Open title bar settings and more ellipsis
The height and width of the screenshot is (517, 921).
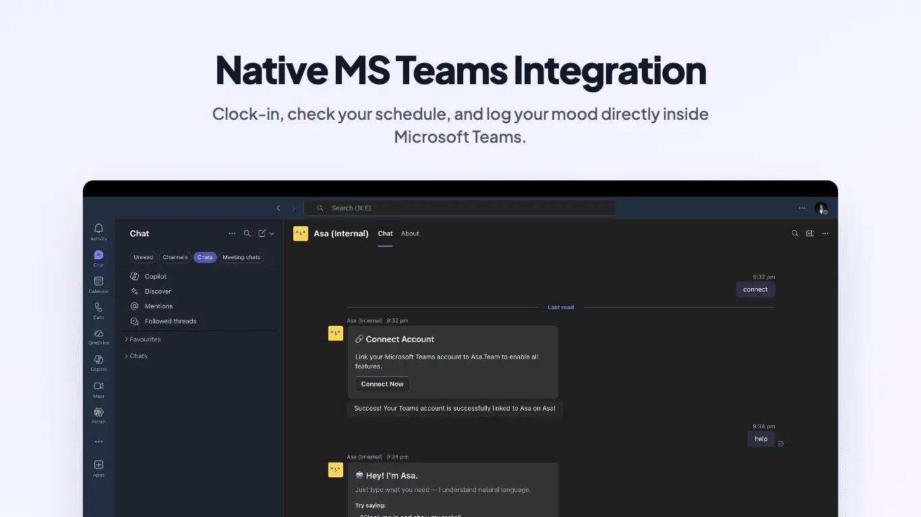(x=802, y=208)
